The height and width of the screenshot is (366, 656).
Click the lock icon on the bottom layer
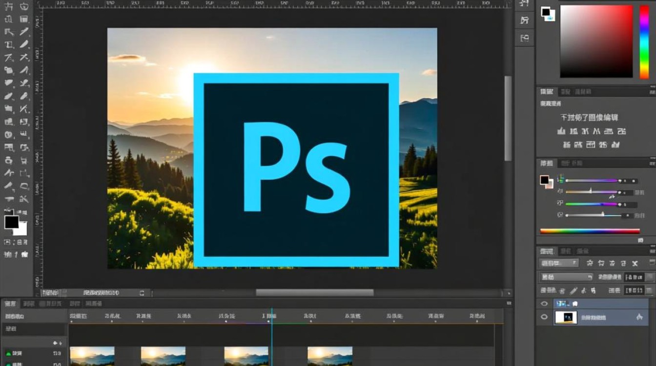coord(639,317)
